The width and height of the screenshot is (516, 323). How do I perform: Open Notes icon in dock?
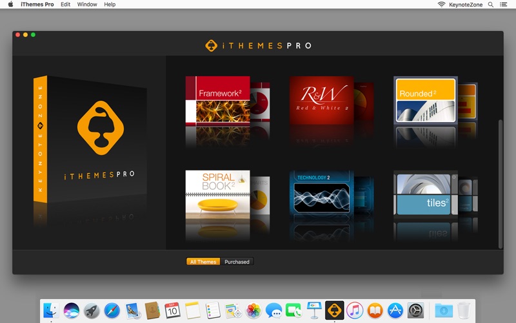click(193, 310)
